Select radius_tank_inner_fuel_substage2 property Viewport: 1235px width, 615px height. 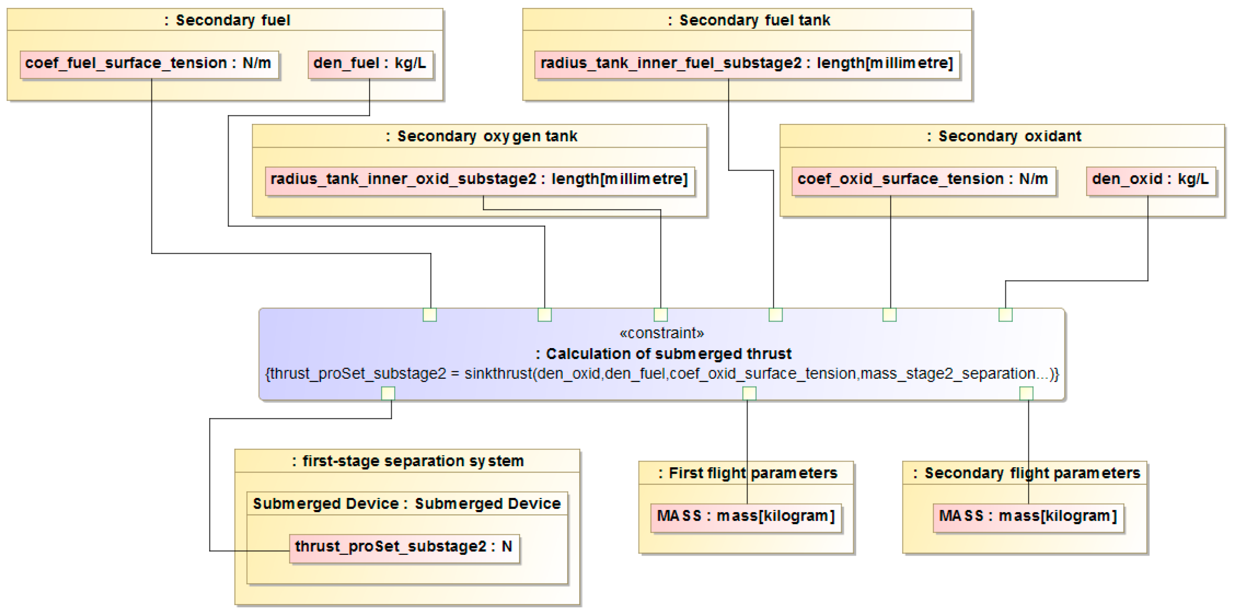(747, 64)
